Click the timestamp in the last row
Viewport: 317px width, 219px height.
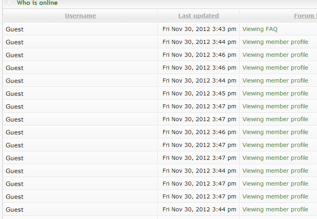click(x=199, y=209)
